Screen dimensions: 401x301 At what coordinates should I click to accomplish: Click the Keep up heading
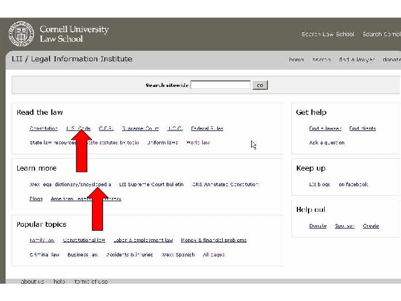pos(311,168)
